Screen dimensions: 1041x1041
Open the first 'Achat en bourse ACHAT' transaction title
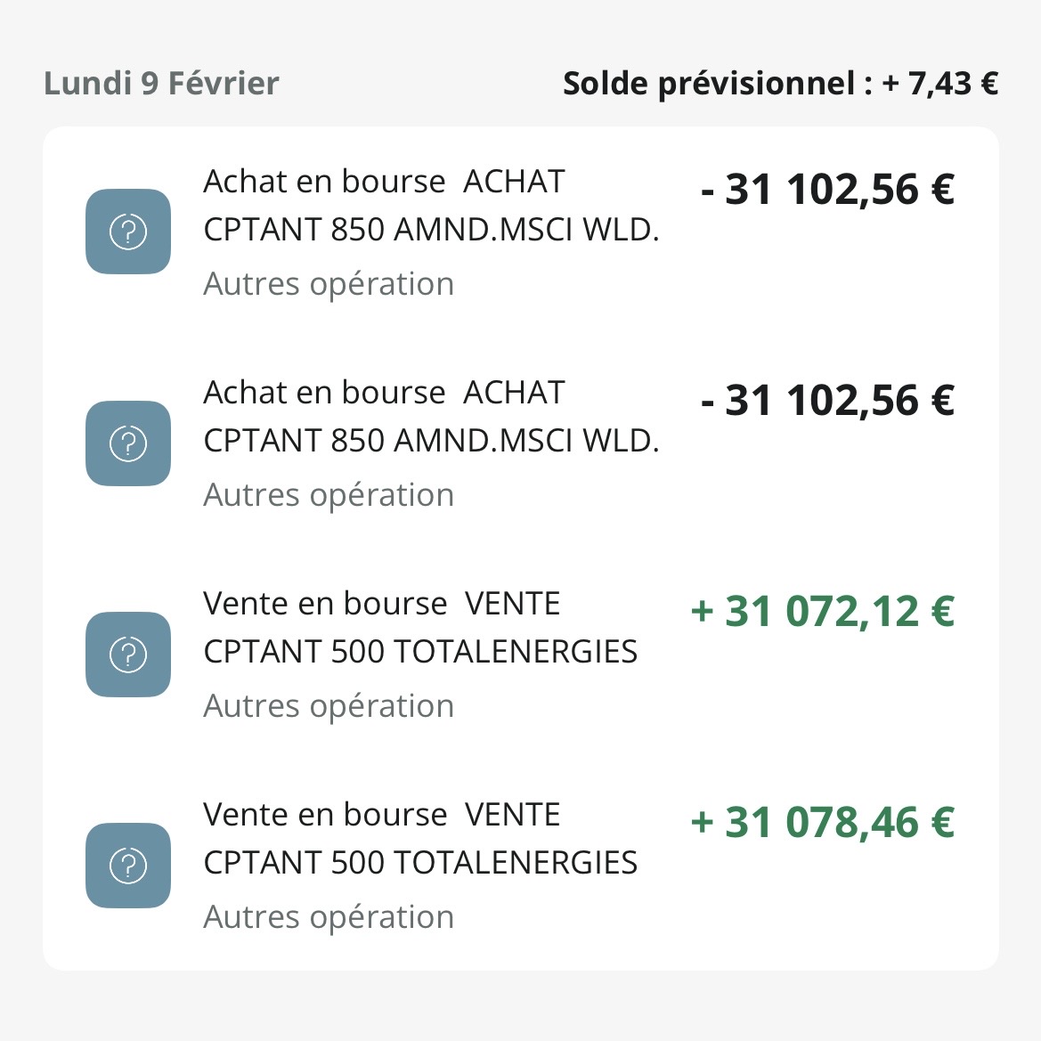click(x=384, y=182)
